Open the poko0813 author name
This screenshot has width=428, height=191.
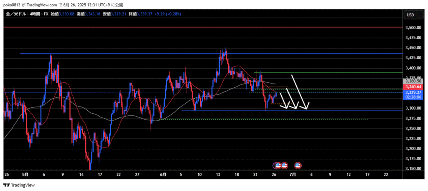tap(13, 5)
